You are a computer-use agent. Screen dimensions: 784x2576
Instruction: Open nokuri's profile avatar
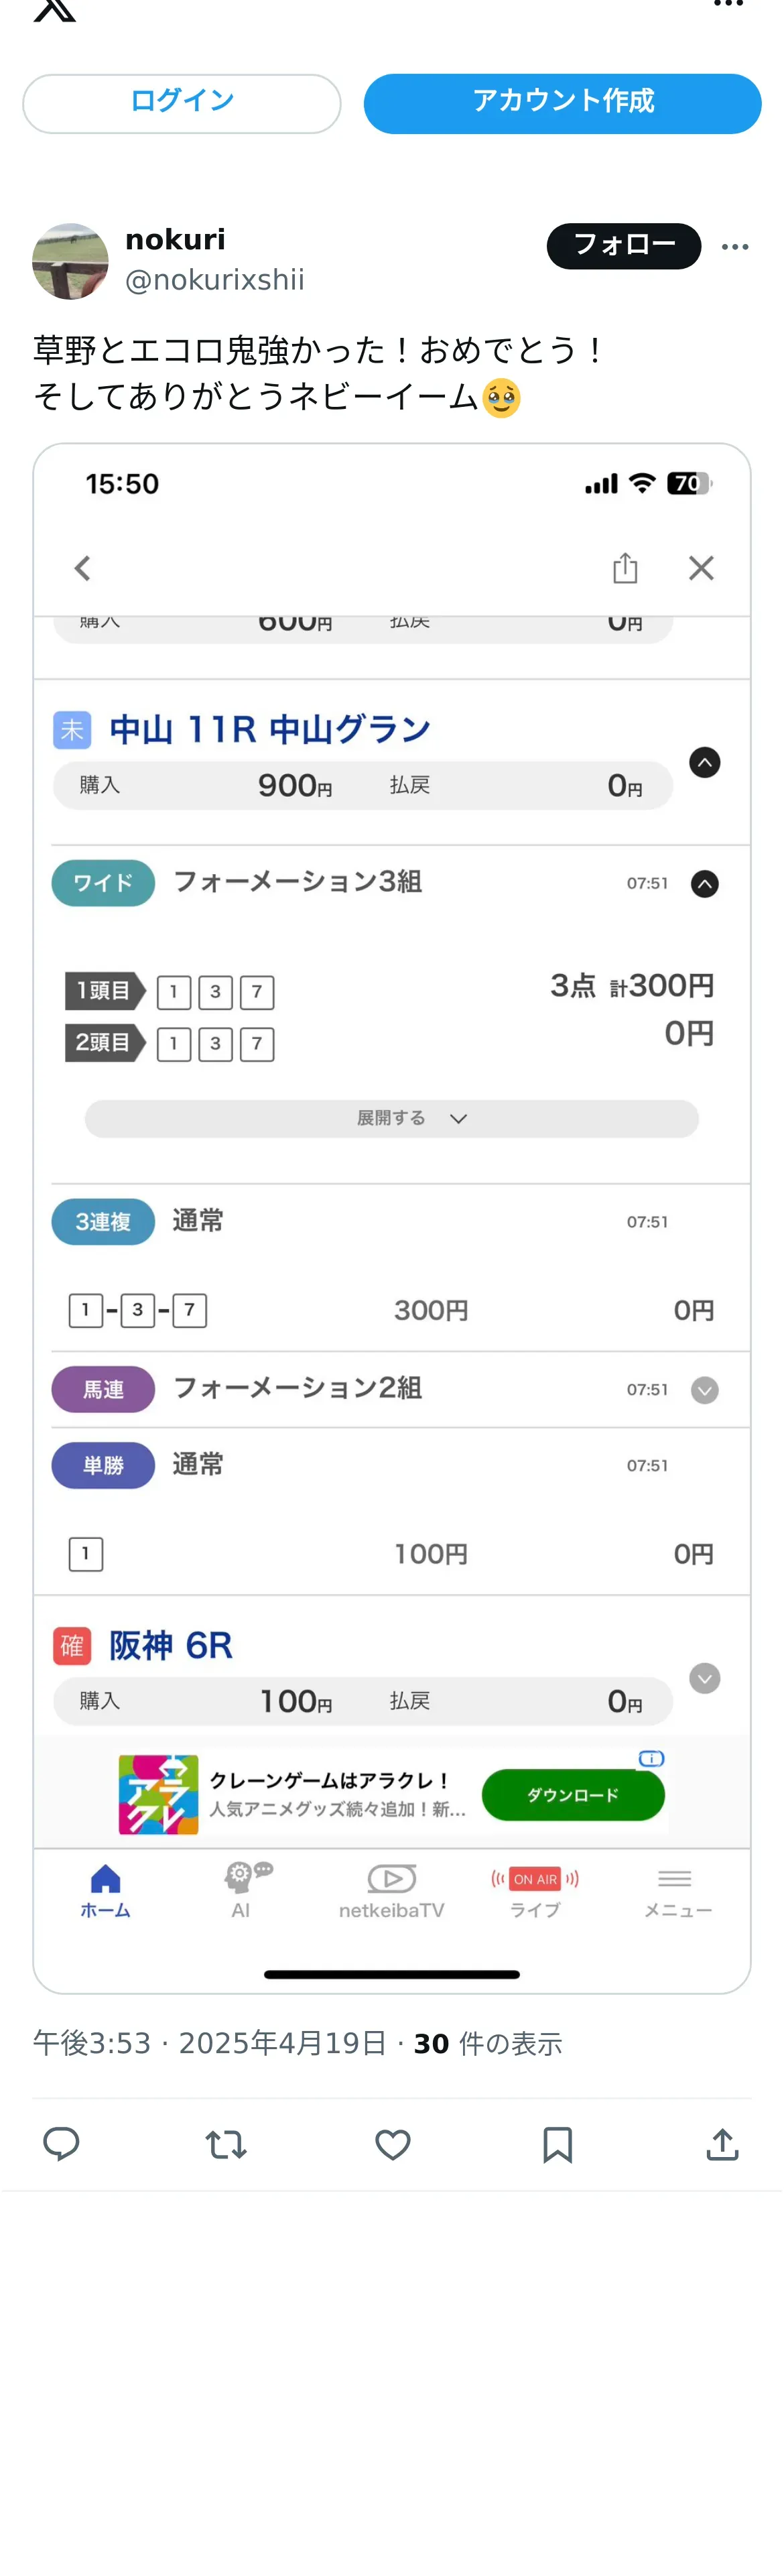(70, 261)
